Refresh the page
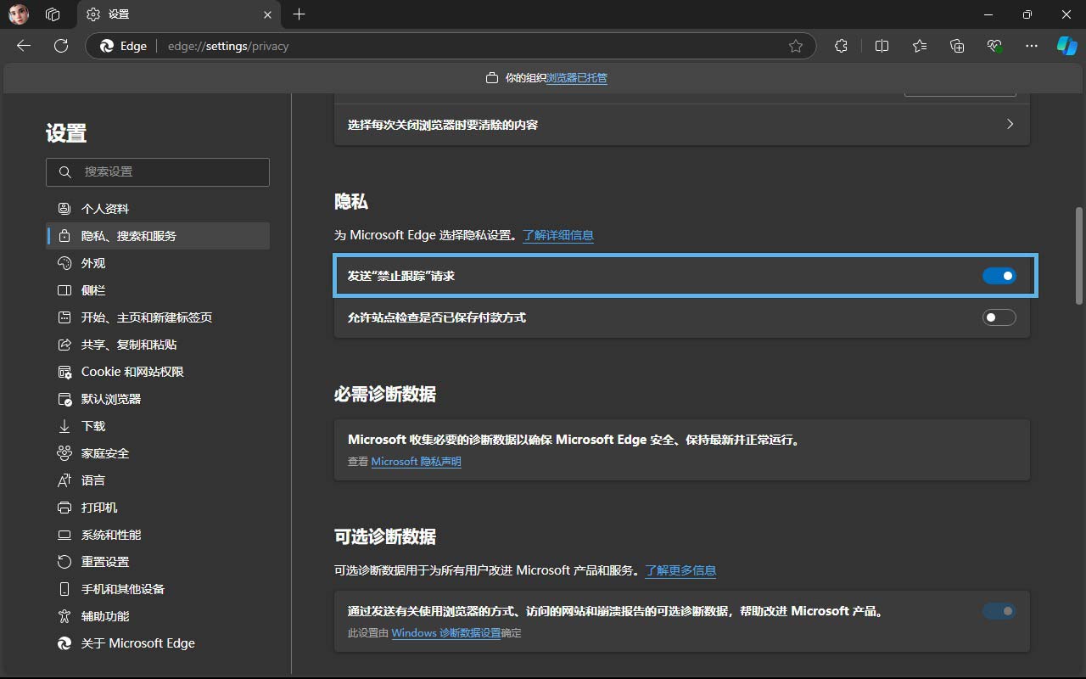The image size is (1086, 679). point(61,46)
